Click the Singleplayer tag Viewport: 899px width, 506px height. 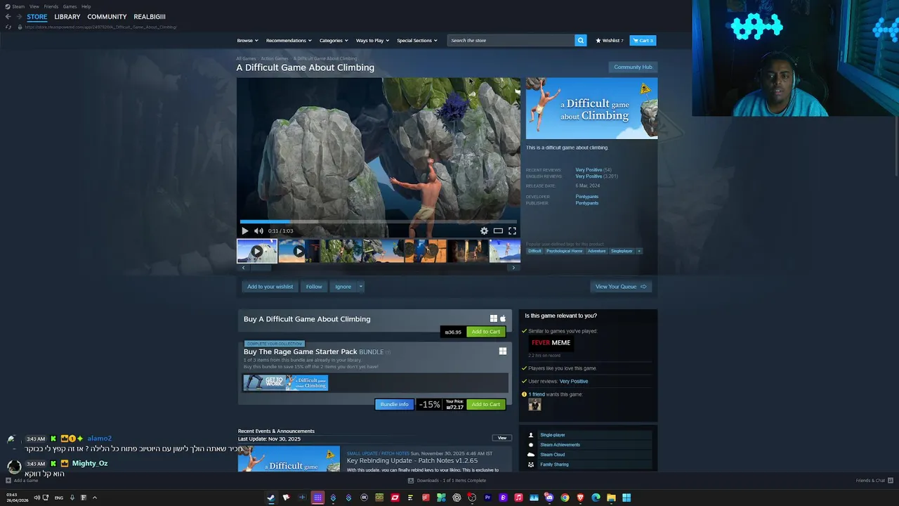pyautogui.click(x=622, y=251)
